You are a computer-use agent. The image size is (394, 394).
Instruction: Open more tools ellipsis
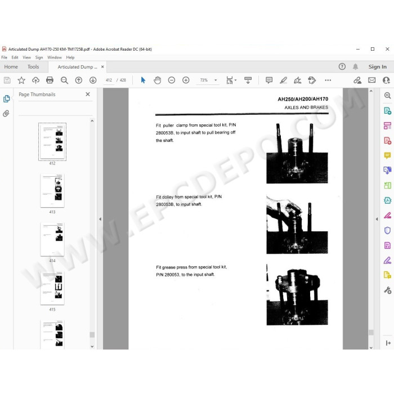328,80
